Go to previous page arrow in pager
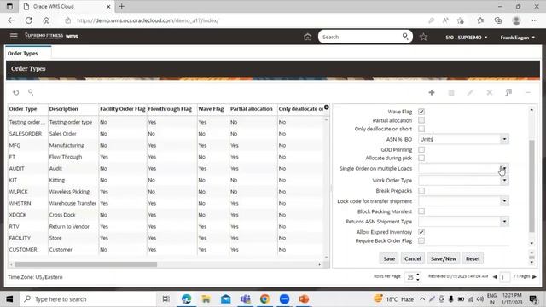 (495, 277)
